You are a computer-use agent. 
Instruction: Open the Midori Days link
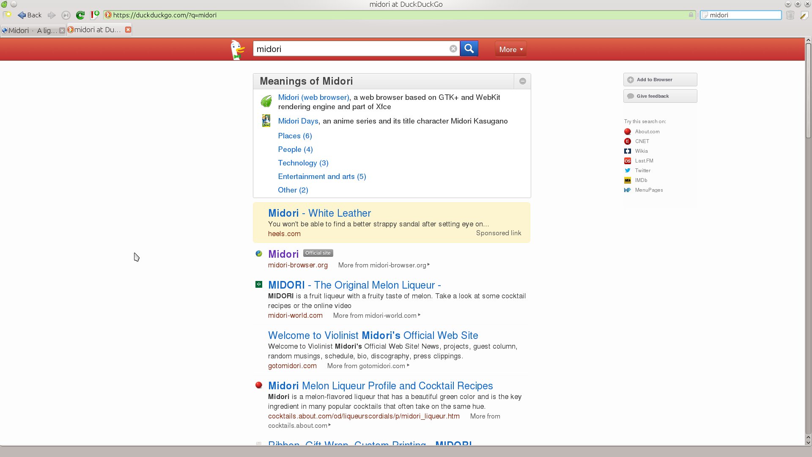coord(298,121)
